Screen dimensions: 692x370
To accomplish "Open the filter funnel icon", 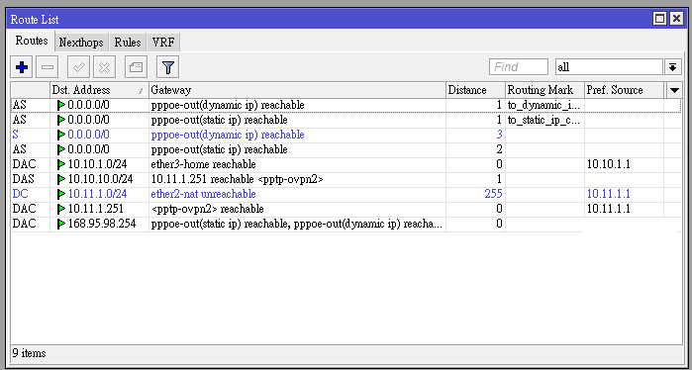I will 167,67.
